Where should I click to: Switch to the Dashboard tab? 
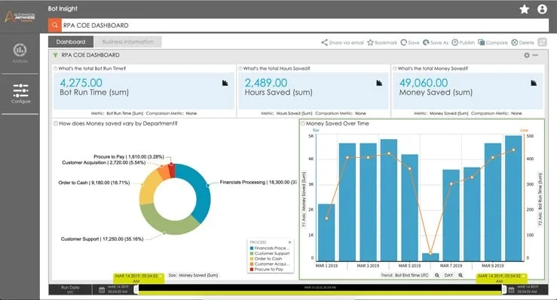(71, 42)
